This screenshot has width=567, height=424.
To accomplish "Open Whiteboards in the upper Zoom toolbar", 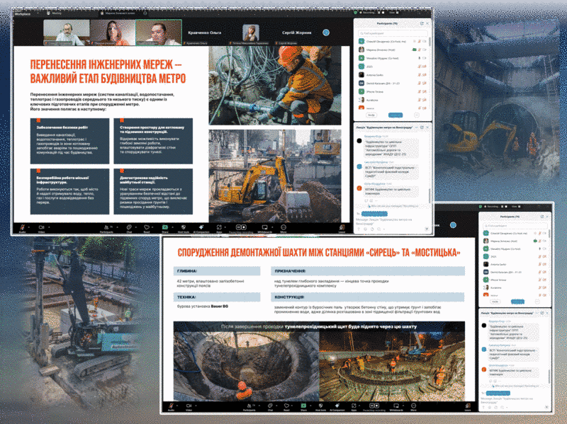I will (x=265, y=228).
